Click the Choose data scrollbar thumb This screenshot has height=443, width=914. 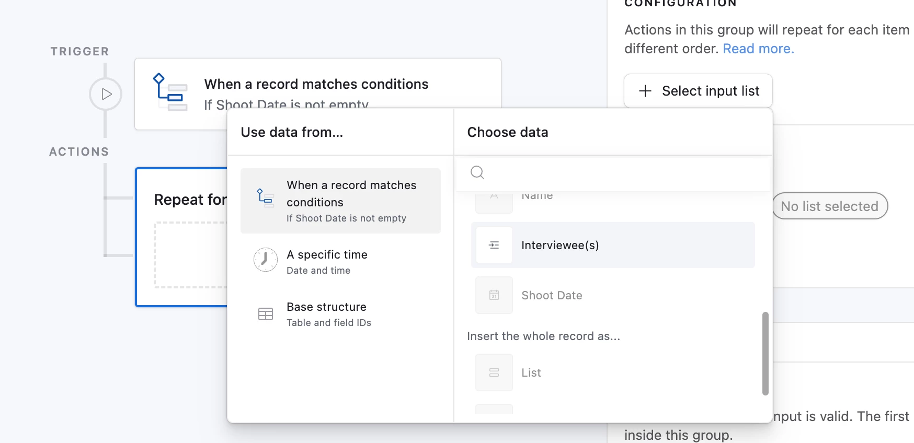pyautogui.click(x=765, y=353)
